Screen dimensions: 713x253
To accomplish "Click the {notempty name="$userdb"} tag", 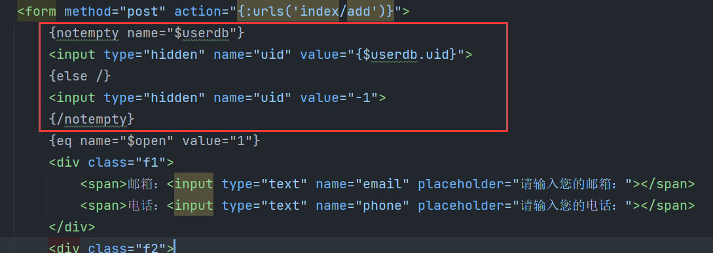I will (147, 33).
